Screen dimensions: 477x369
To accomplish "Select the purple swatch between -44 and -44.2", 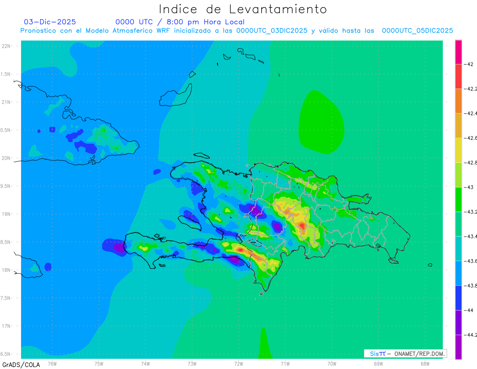I will click(x=458, y=323).
